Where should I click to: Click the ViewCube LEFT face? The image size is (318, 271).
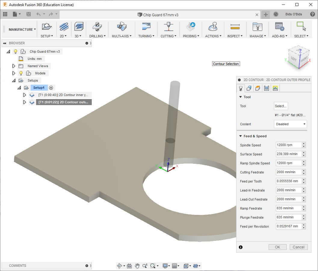tap(293, 59)
